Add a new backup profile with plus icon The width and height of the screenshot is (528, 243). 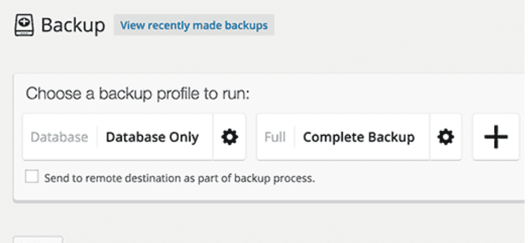pyautogui.click(x=496, y=137)
